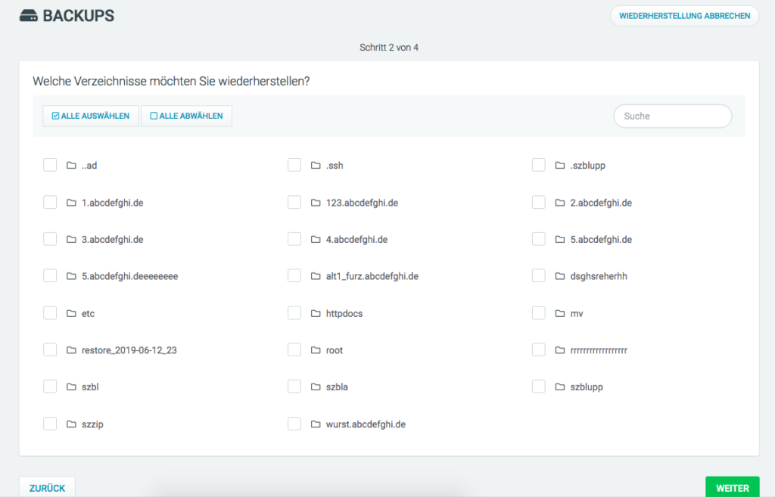The width and height of the screenshot is (775, 497).
Task: Select the rrrrrrrrrrrrrrrrr checkbox
Action: click(x=538, y=349)
